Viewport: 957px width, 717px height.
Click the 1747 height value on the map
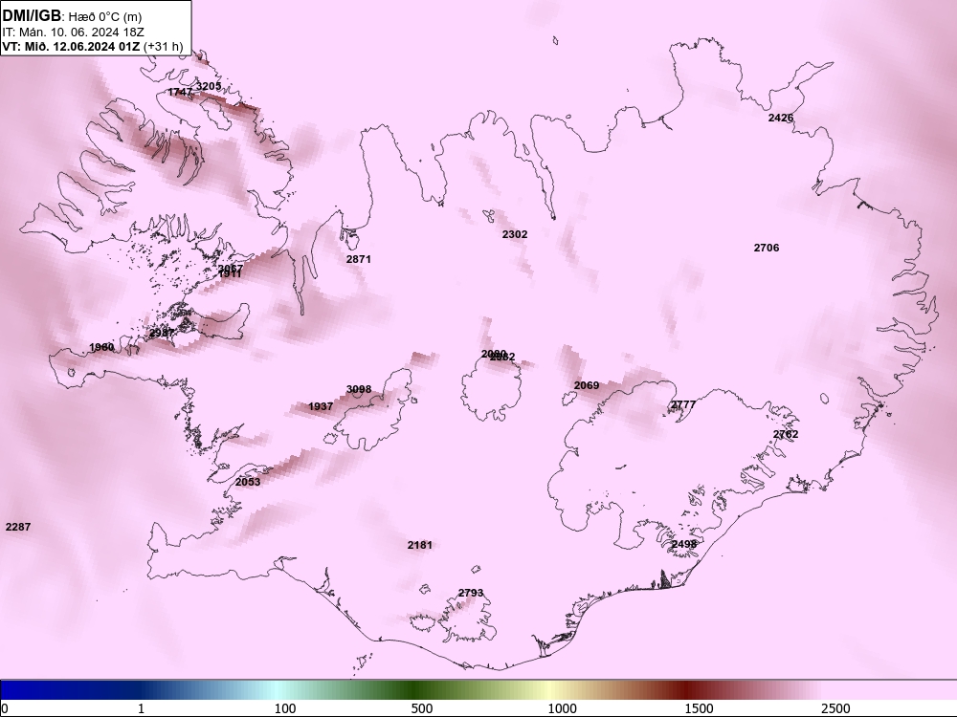click(x=180, y=92)
